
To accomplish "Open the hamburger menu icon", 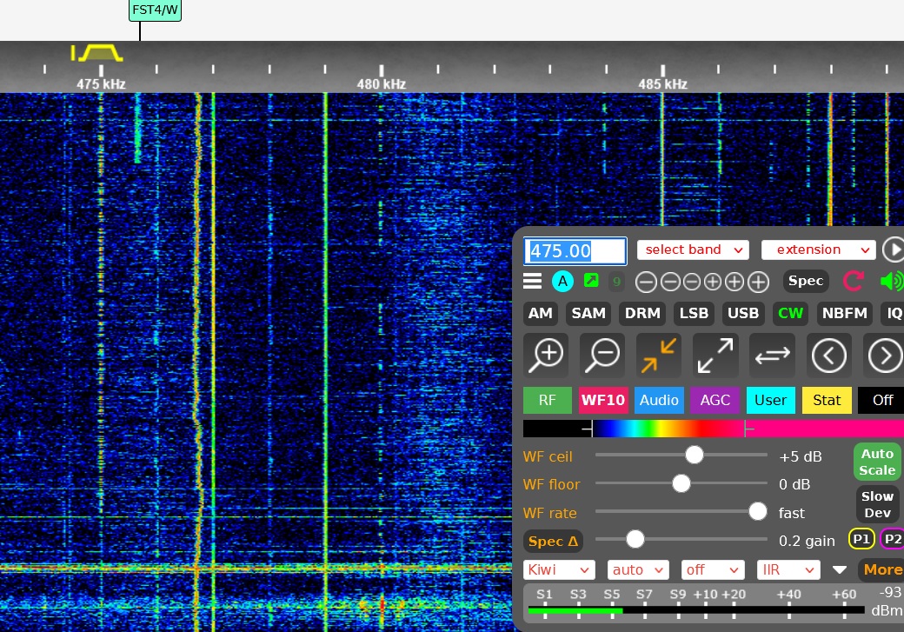I will point(533,281).
